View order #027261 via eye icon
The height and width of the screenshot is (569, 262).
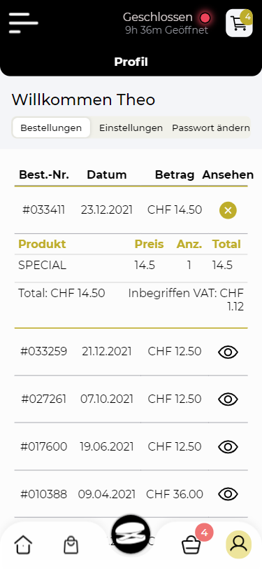tap(228, 399)
